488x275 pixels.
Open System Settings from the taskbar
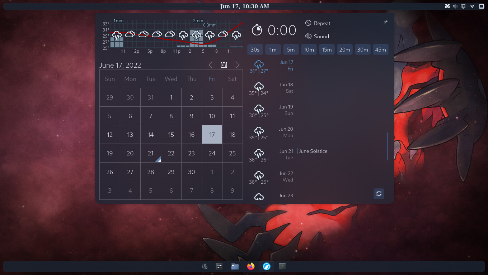219,266
